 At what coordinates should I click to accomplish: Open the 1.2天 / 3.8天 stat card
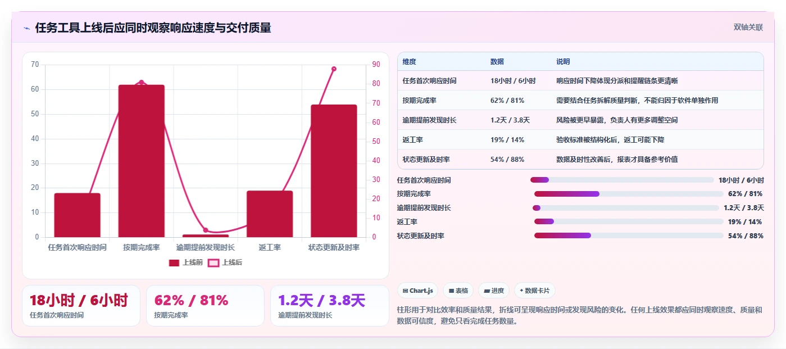(x=329, y=306)
